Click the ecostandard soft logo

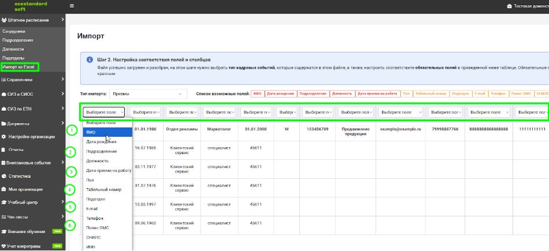(x=31, y=6)
